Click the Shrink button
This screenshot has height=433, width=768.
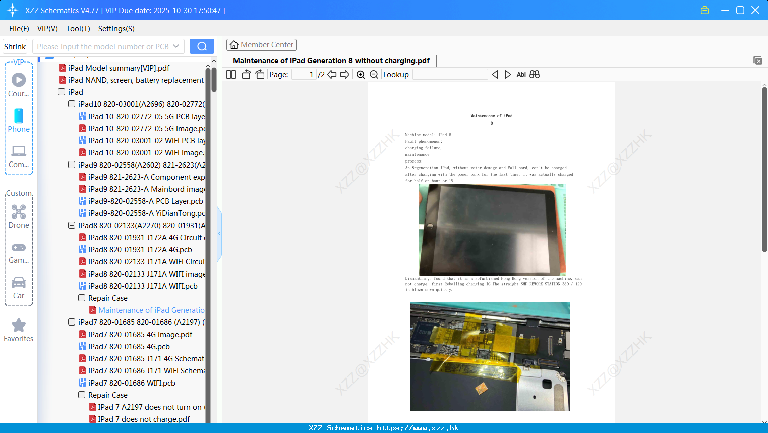15,46
